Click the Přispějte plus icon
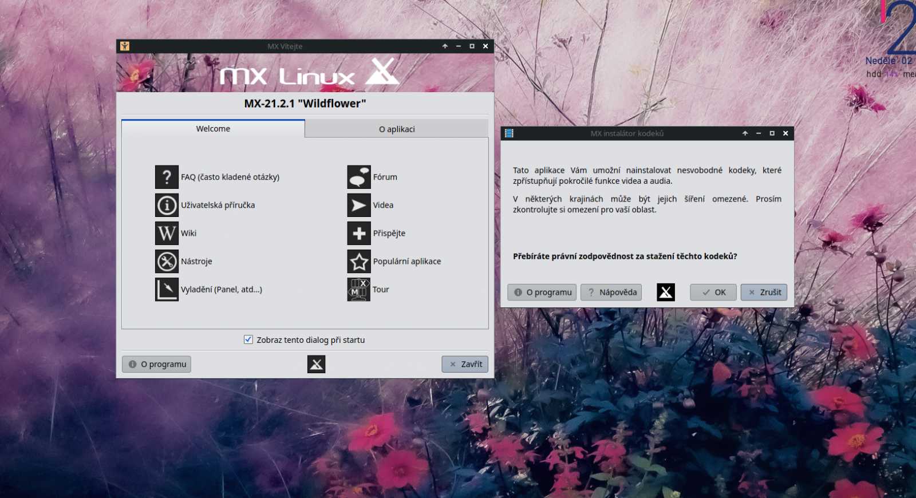The image size is (916, 498). coord(359,233)
